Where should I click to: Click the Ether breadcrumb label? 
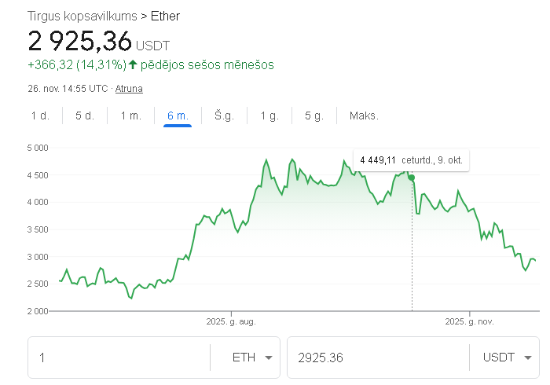(x=165, y=16)
